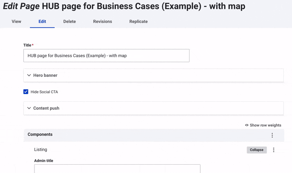Switch to the Revisions tab
The width and height of the screenshot is (292, 173).
tap(103, 21)
